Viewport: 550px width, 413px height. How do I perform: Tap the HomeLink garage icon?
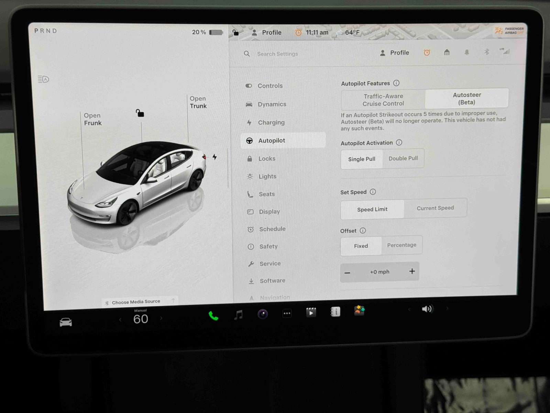pos(447,52)
